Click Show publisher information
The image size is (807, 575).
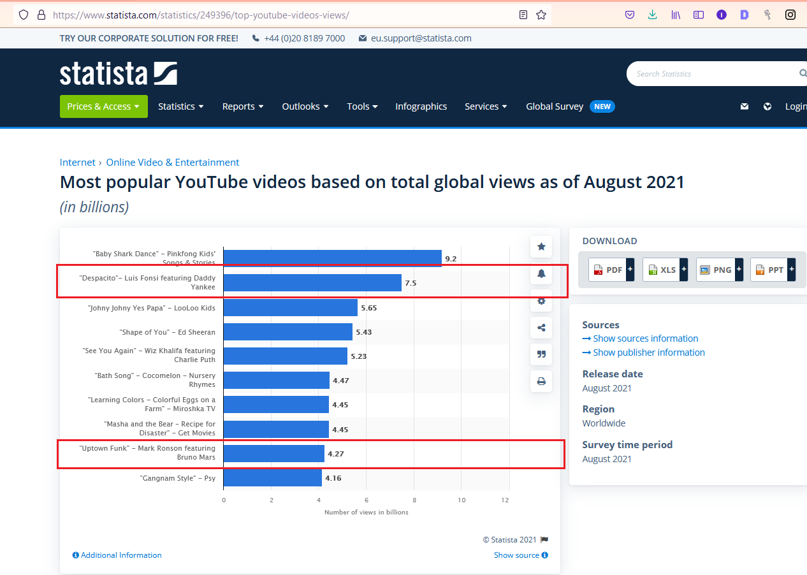(644, 353)
